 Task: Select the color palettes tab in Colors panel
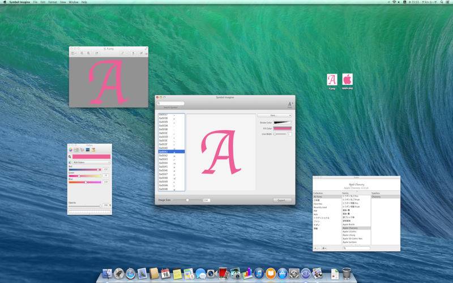coord(82,149)
